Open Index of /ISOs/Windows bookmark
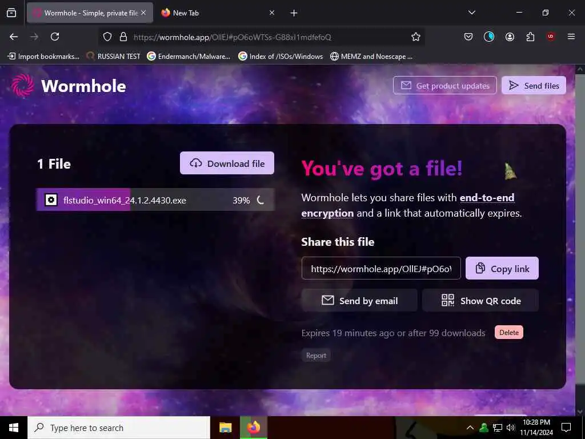The width and height of the screenshot is (585, 439). pos(281,57)
